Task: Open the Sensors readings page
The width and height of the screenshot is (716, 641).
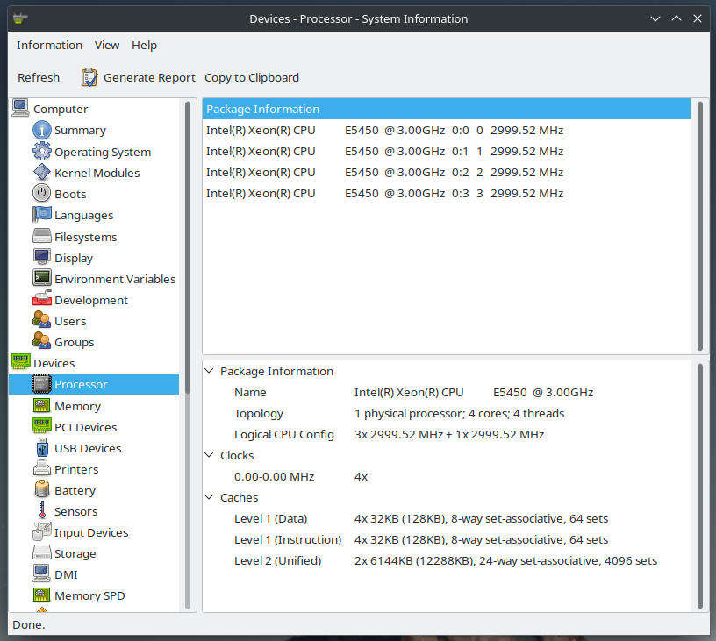Action: [x=76, y=511]
